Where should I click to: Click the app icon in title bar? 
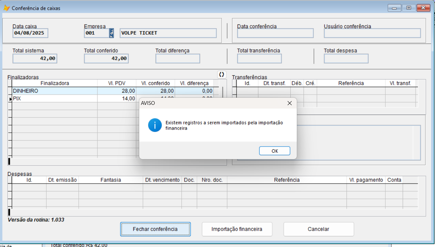pos(6,8)
